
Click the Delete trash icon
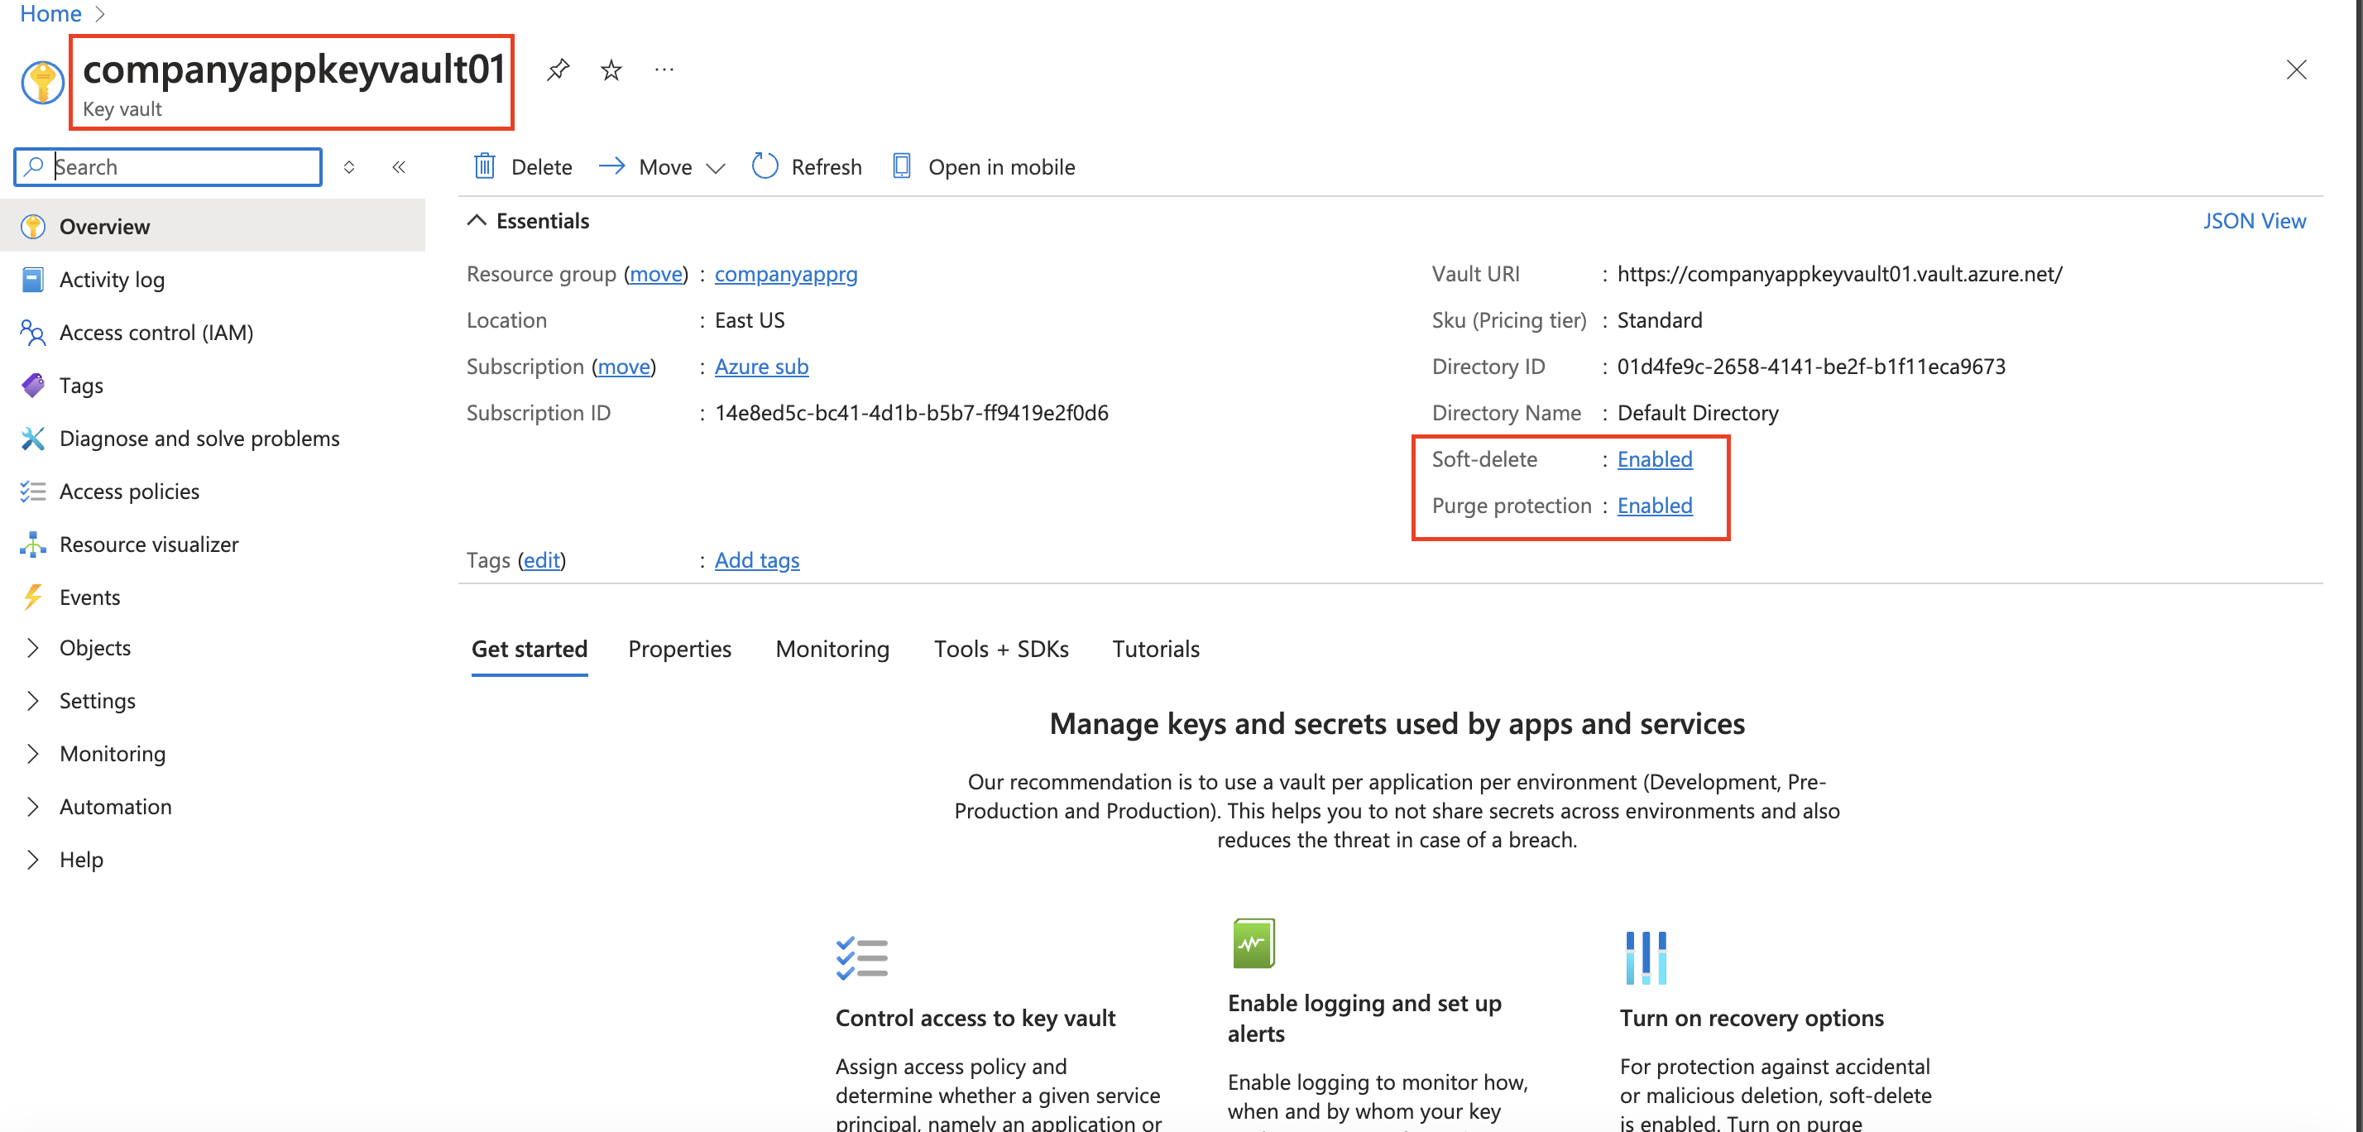pyautogui.click(x=484, y=166)
